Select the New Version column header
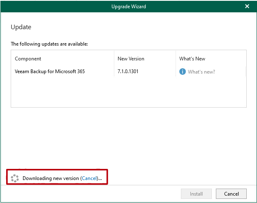The width and height of the screenshot is (257, 203). (131, 59)
